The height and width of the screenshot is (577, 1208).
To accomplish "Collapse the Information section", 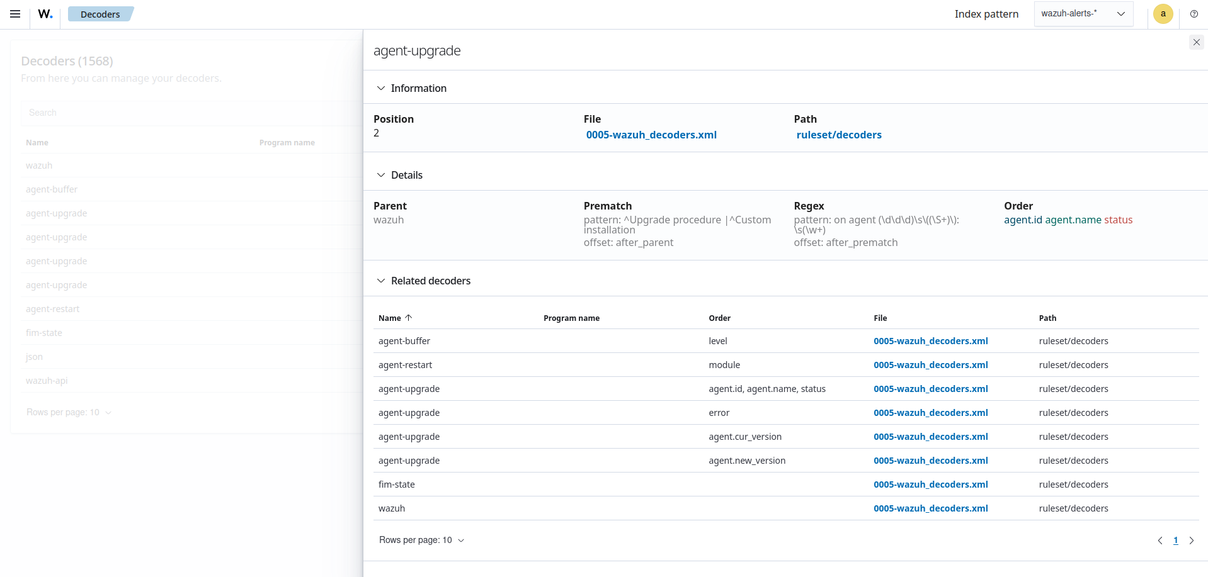I will 380,88.
